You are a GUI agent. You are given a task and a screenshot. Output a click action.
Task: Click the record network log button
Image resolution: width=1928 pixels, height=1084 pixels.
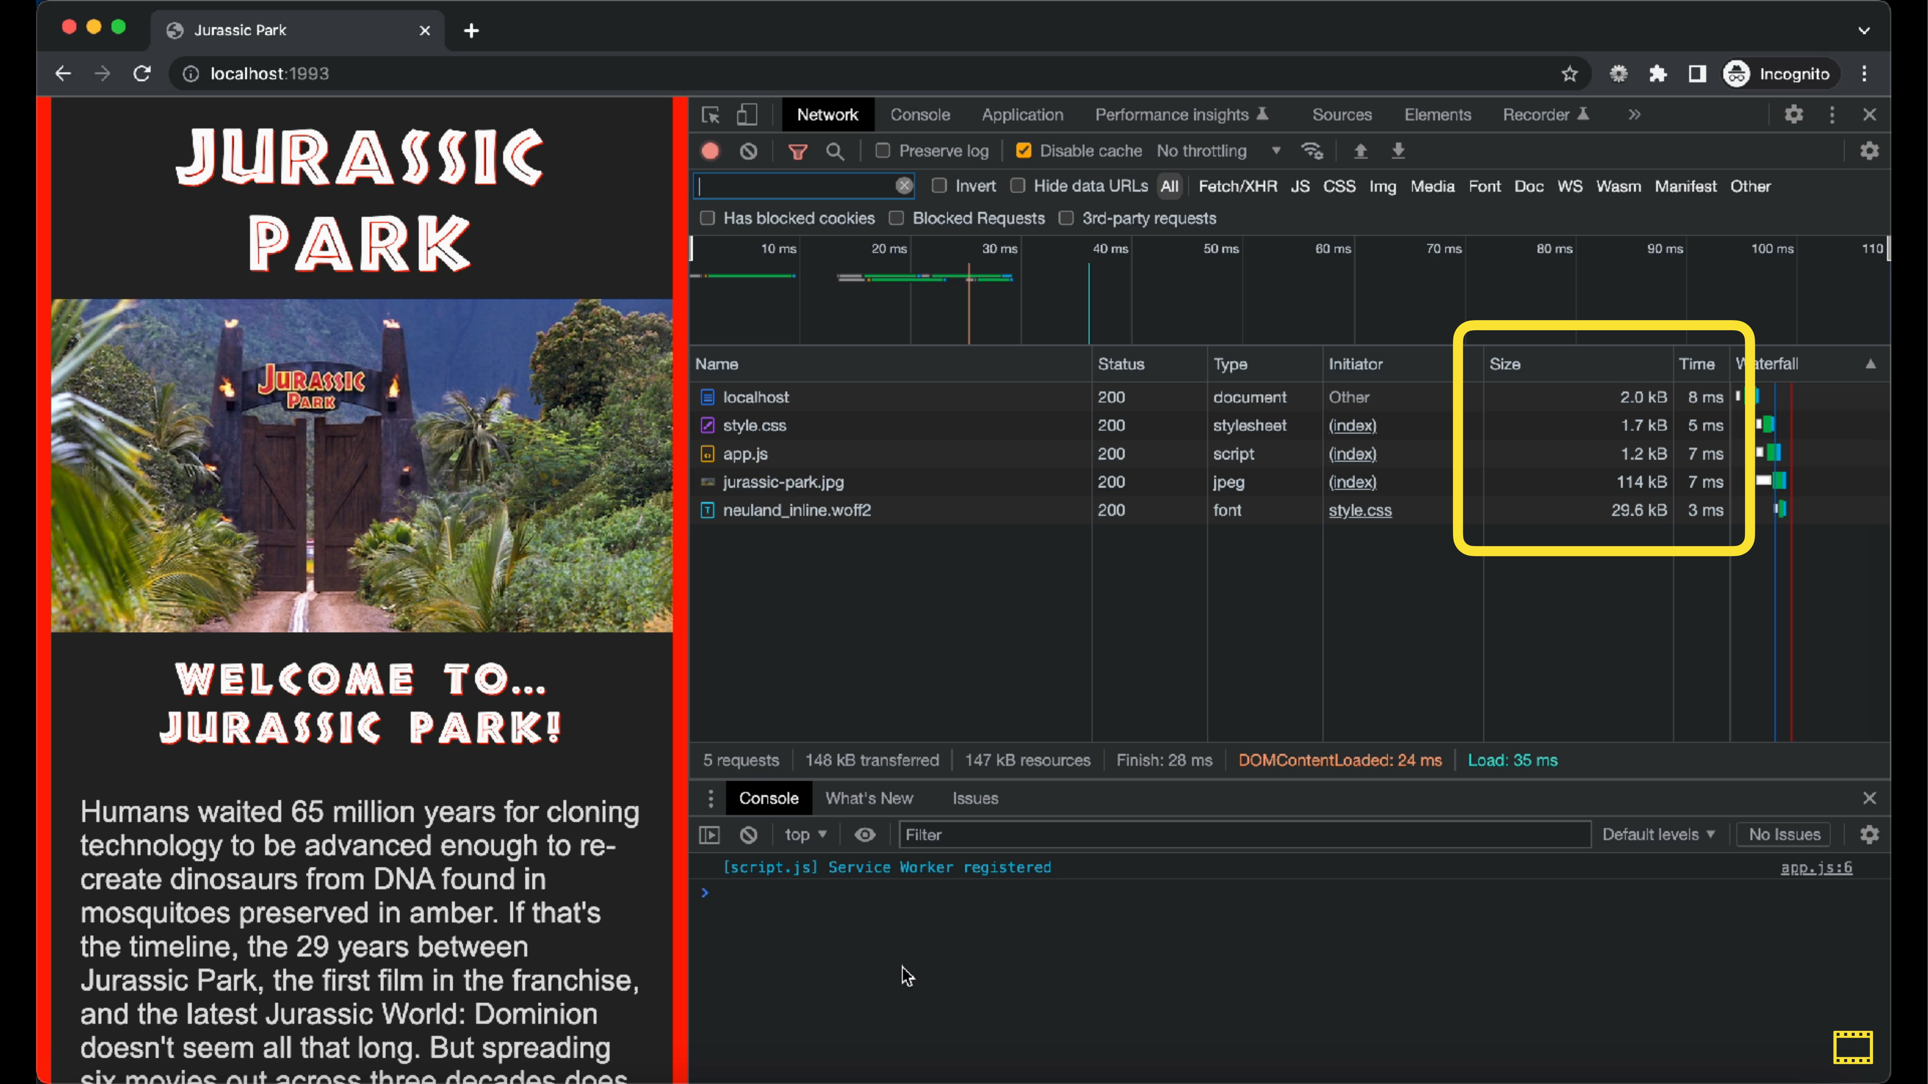(x=710, y=151)
